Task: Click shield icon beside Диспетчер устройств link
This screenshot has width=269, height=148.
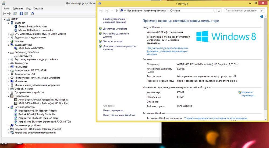Action: click(100, 29)
